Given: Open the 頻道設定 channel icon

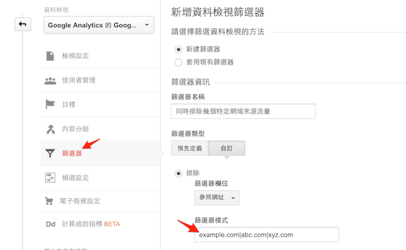Looking at the screenshot, I should pyautogui.click(x=50, y=178).
